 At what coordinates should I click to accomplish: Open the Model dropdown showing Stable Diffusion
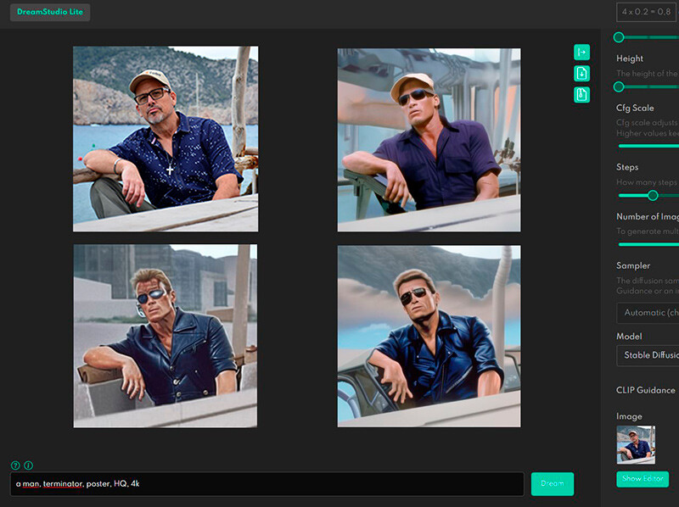(648, 355)
